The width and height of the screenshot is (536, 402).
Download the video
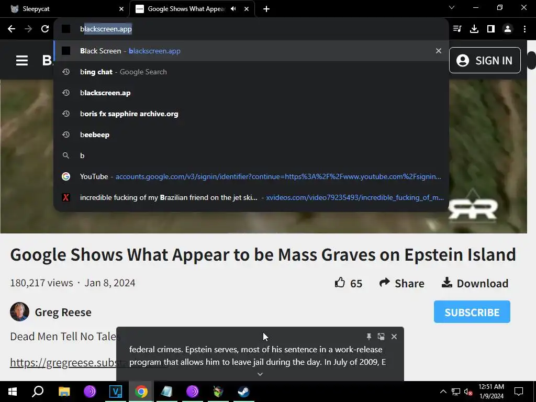[x=475, y=283]
